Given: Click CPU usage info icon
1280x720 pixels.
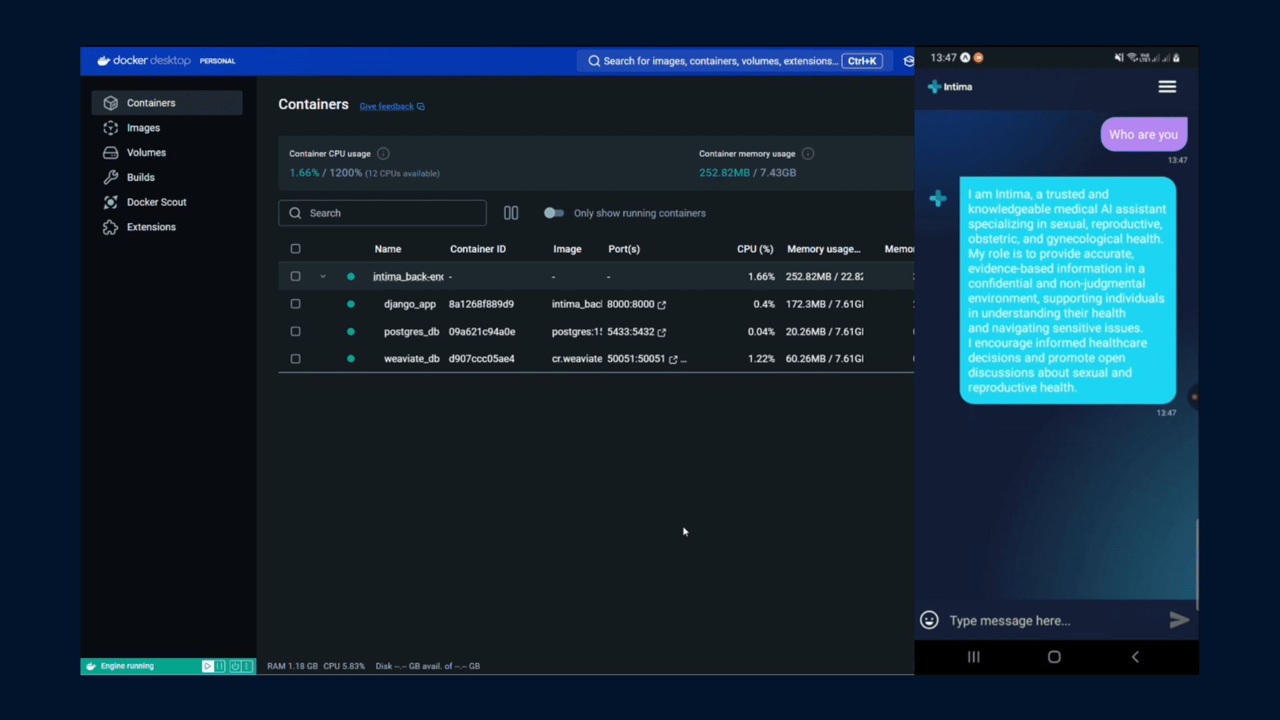Looking at the screenshot, I should 383,154.
